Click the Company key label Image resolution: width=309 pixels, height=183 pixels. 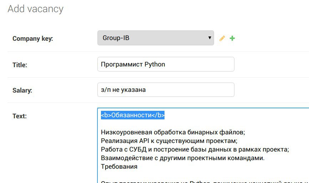33,39
